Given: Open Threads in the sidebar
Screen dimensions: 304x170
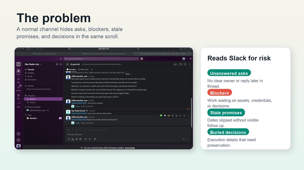Looking at the screenshot, I should (x=29, y=69).
